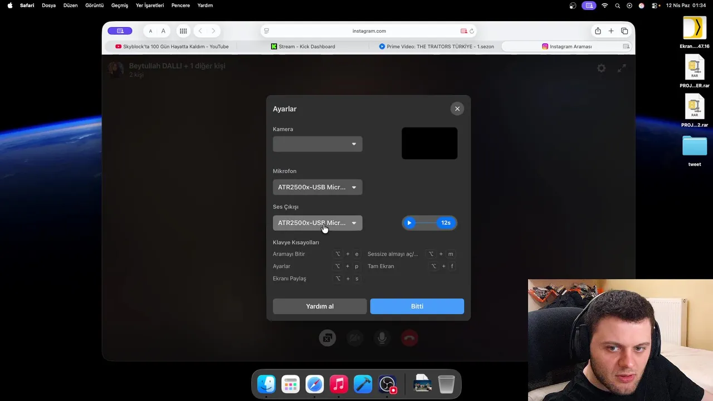713x401 pixels.
Task: Click the Safari address bar
Action: click(369, 31)
